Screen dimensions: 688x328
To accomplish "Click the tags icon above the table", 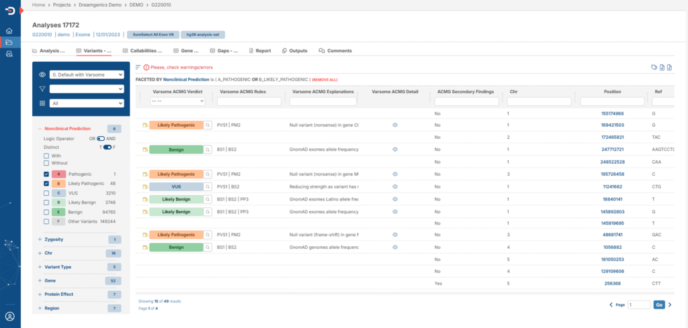I will (654, 68).
